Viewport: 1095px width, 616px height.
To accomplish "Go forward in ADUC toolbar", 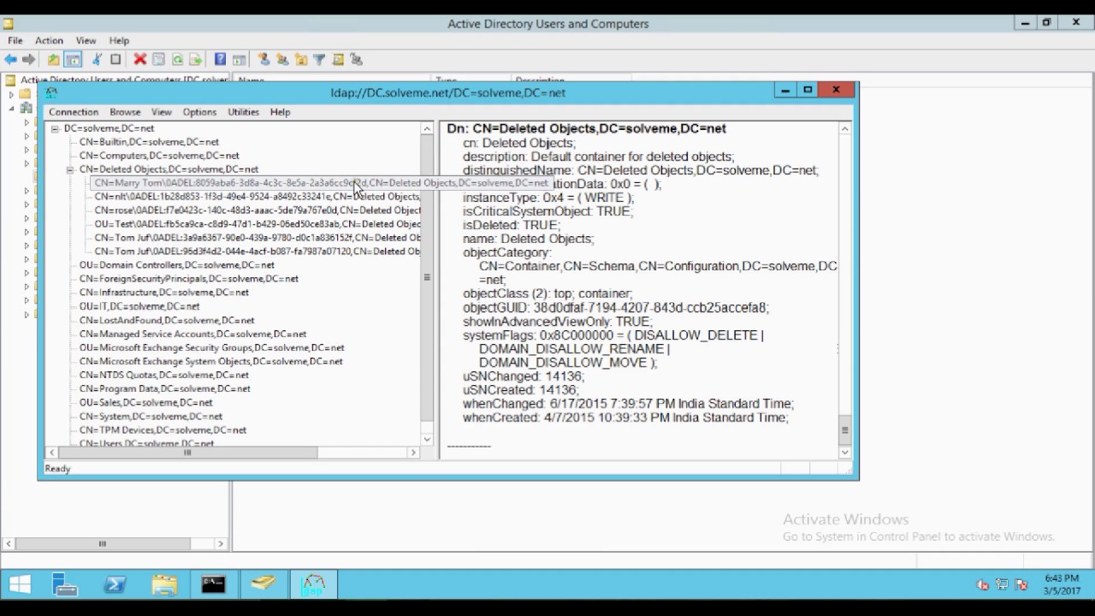I will (28, 59).
